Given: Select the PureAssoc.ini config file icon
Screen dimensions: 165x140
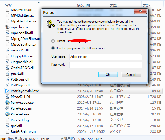Looking at the screenshot, I should click(7, 108).
